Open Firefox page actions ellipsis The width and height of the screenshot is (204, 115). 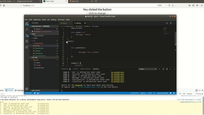pyautogui.click(x=166, y=5)
